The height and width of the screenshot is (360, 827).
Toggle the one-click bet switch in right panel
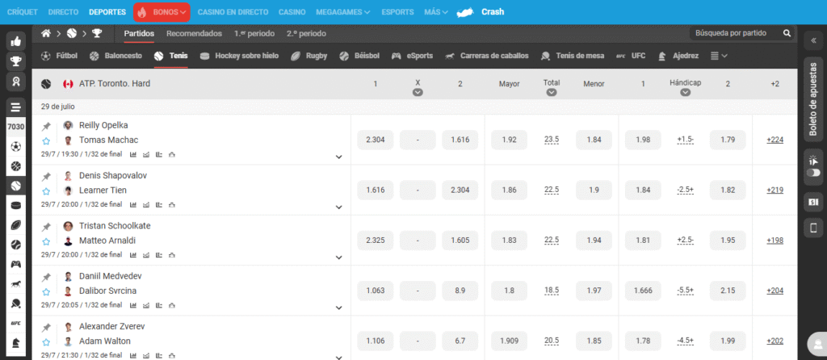(812, 173)
